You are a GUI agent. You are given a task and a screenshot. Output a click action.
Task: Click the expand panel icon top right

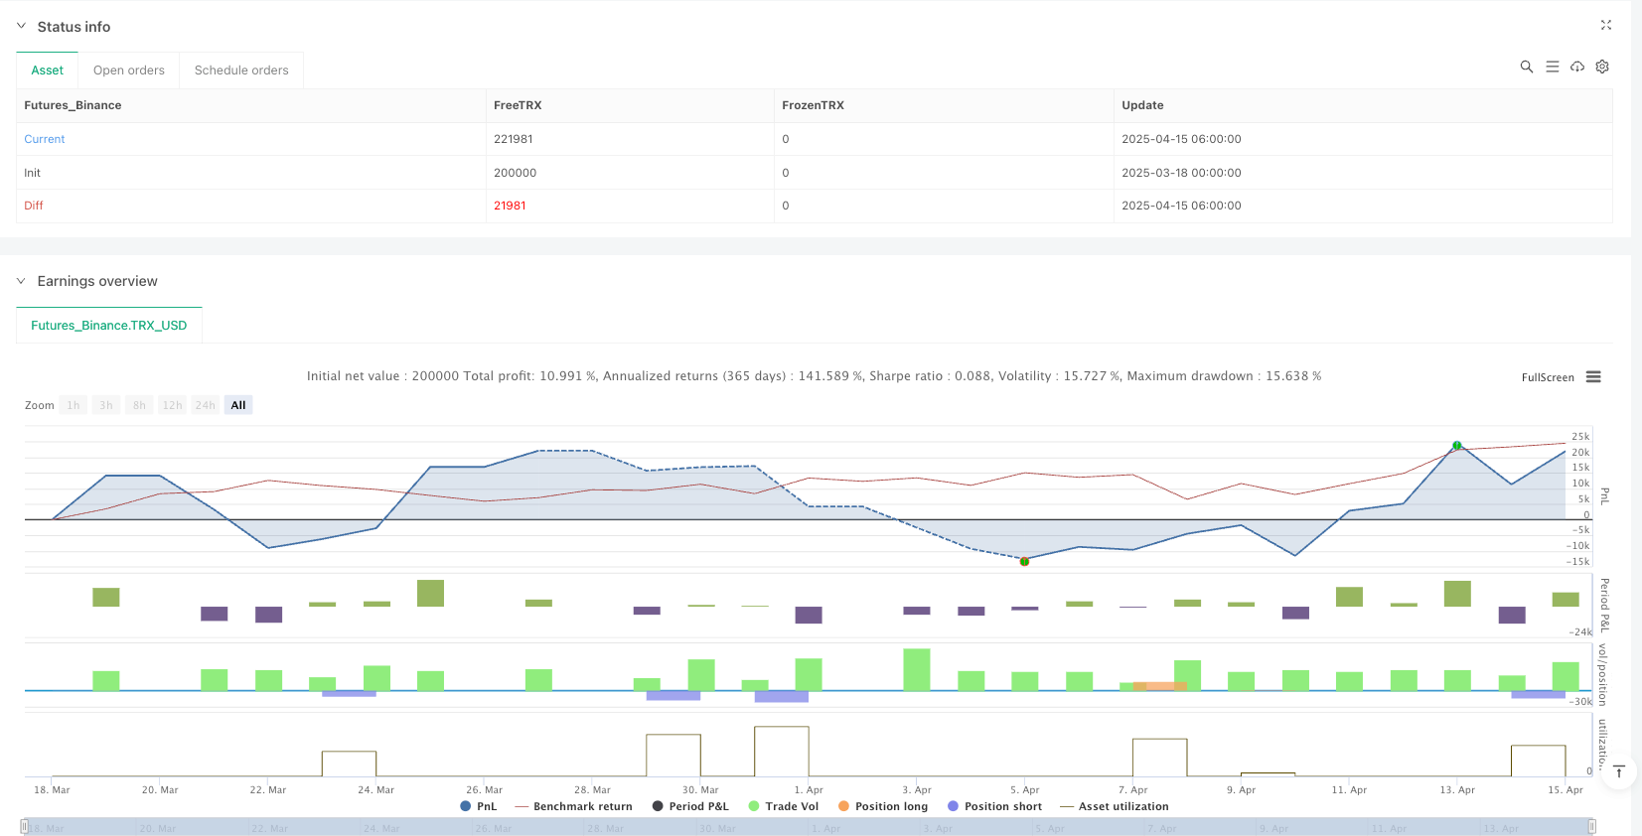[x=1605, y=25]
